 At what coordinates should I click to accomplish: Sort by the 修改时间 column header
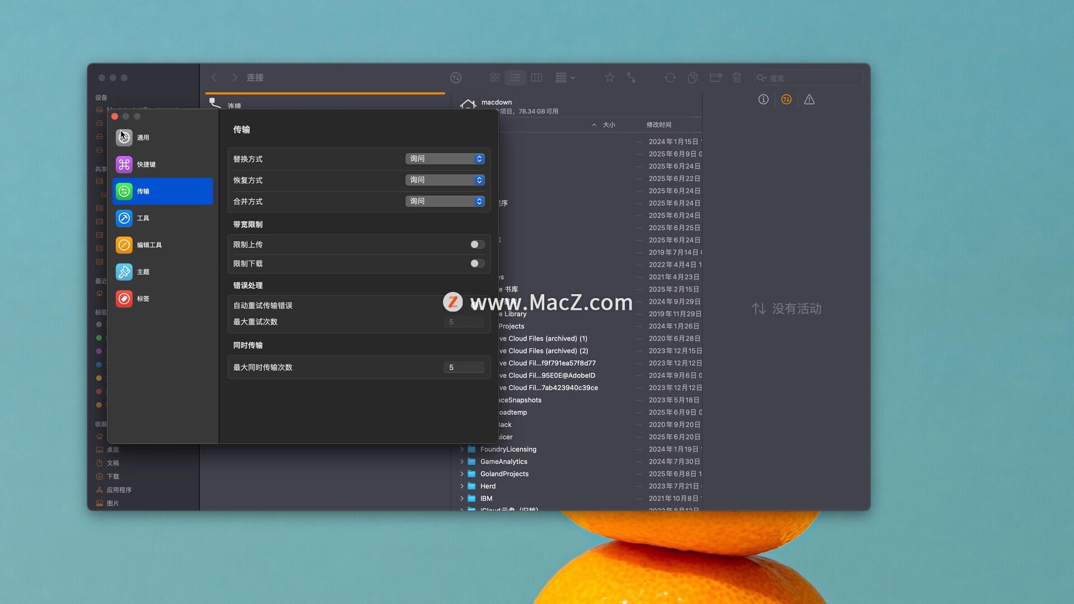659,125
